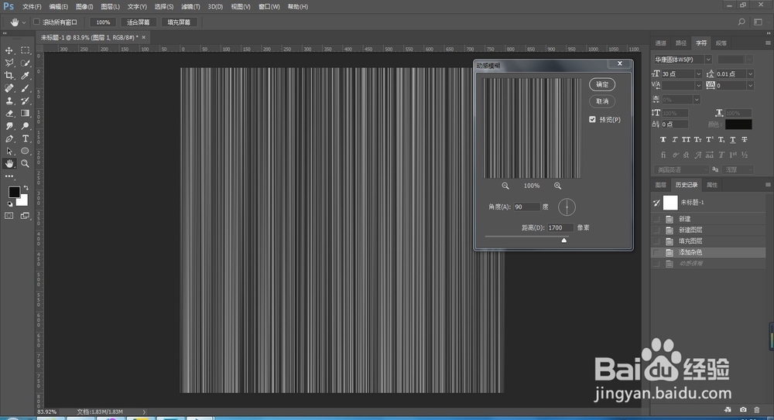The height and width of the screenshot is (420, 774).
Task: Open the tracking dropdown
Action: click(750, 85)
